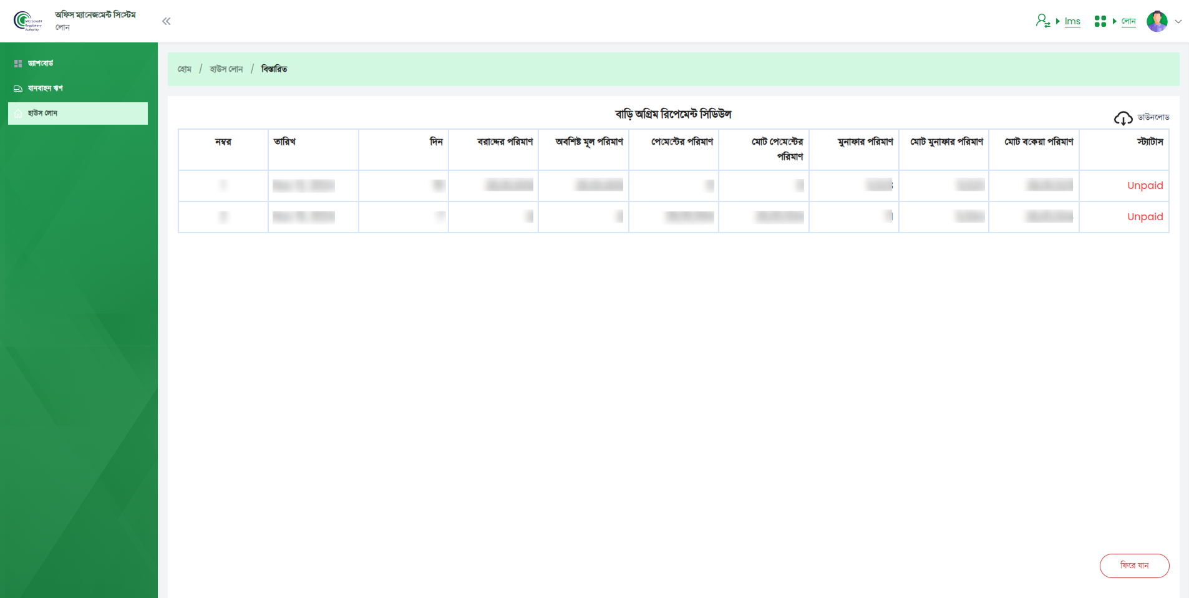Viewport: 1189px width, 598px height.
Task: Click the user switch icon in header
Action: coord(1043,21)
